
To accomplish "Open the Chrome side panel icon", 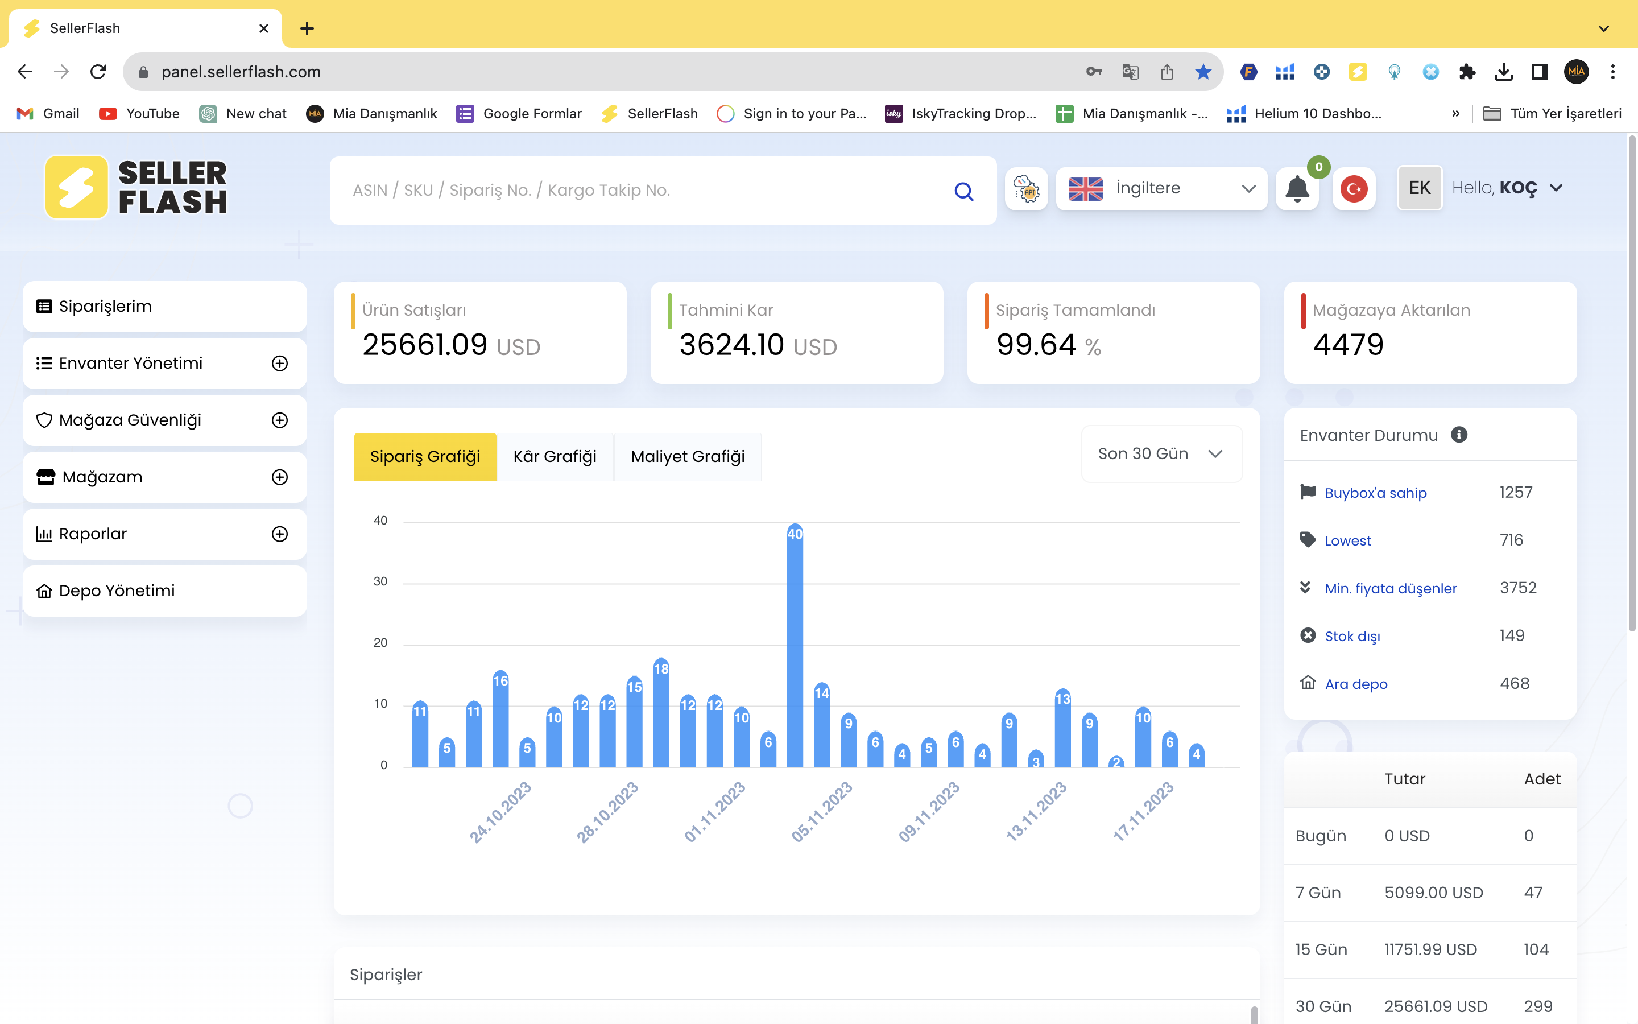I will point(1540,72).
